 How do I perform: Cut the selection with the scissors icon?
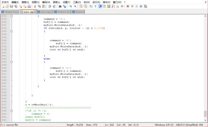click(35, 6)
